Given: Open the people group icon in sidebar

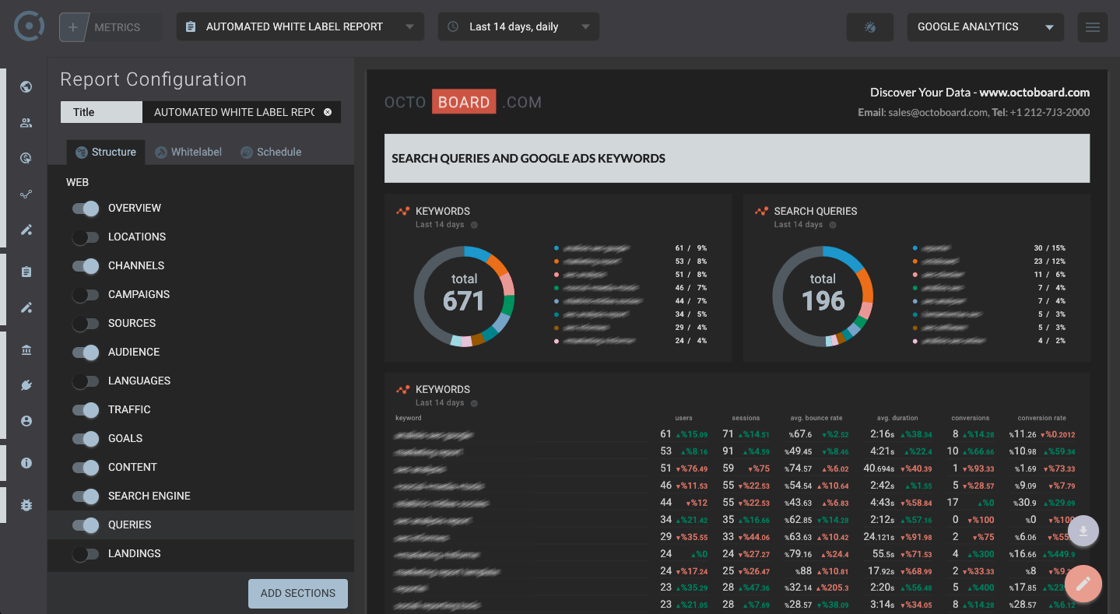Looking at the screenshot, I should coord(26,123).
